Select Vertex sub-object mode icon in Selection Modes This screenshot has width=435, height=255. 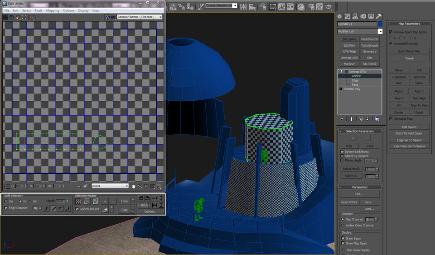tap(78, 201)
